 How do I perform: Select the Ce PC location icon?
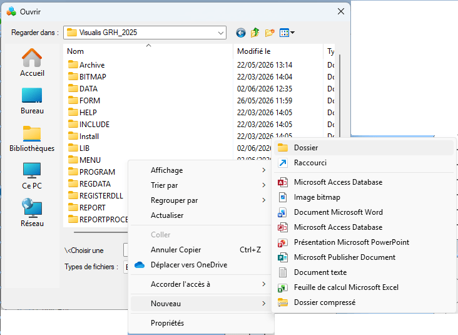(32, 176)
